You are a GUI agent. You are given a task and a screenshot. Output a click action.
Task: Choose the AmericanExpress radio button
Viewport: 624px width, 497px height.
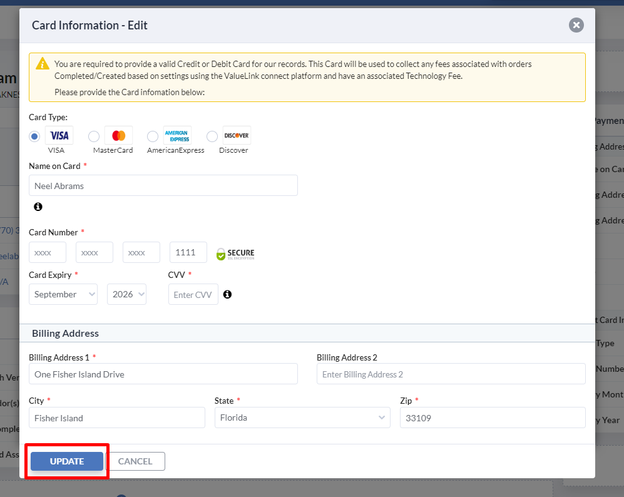coord(153,136)
